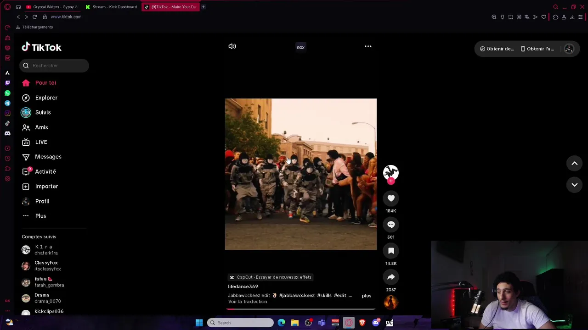This screenshot has width=588, height=330.
Task: Go back in browser history
Action: click(x=18, y=17)
